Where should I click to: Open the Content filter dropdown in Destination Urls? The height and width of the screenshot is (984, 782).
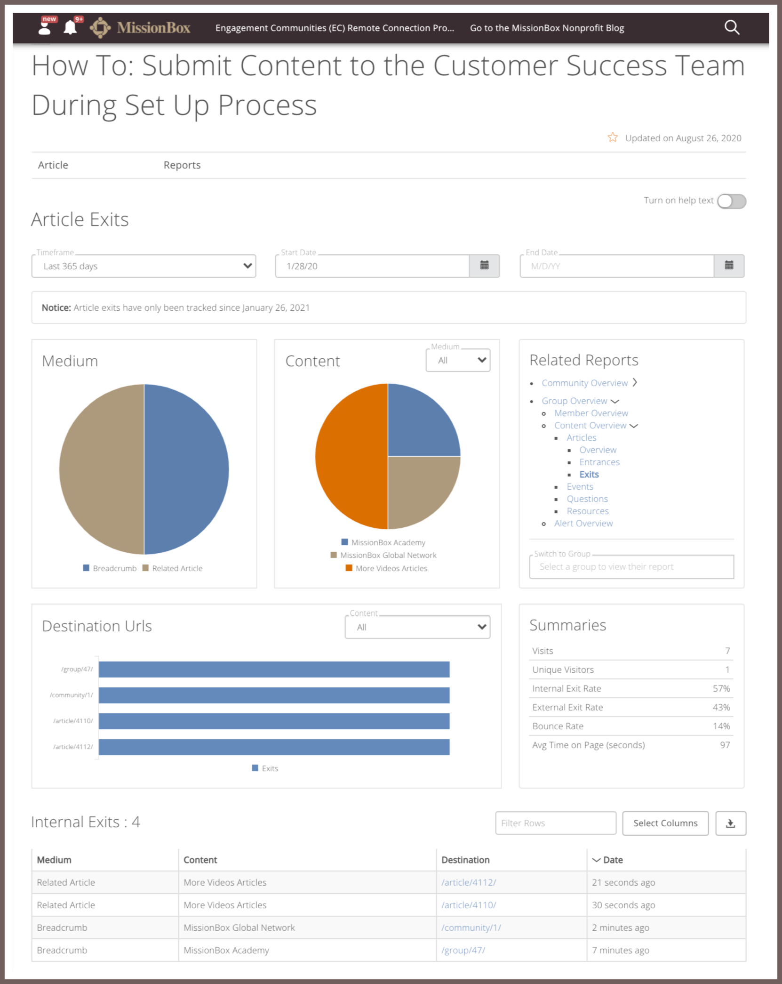417,627
